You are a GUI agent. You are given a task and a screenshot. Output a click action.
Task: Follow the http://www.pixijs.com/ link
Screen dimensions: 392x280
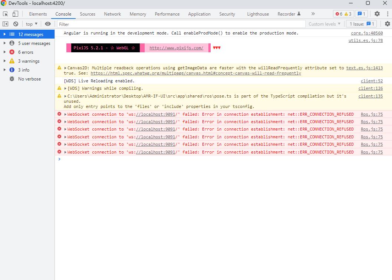tap(176, 48)
